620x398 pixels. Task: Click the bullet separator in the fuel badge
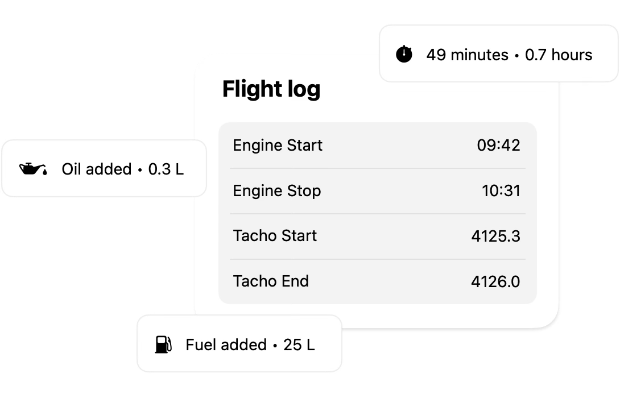tap(275, 345)
